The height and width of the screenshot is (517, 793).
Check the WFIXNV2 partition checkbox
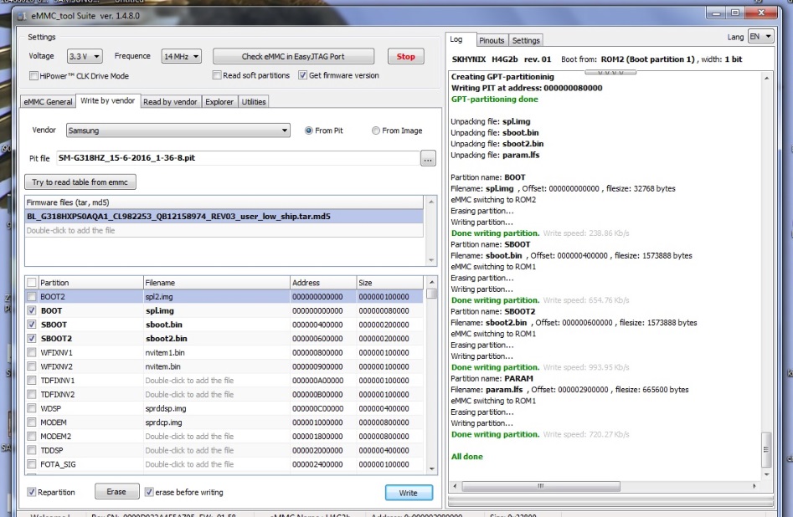coord(32,366)
